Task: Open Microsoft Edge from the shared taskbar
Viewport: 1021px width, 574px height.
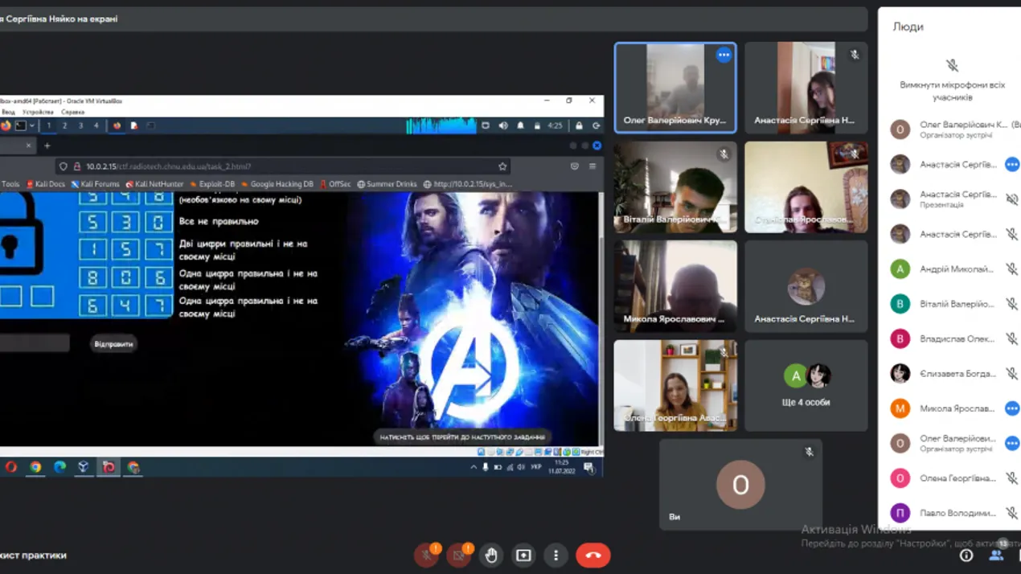Action: 59,467
